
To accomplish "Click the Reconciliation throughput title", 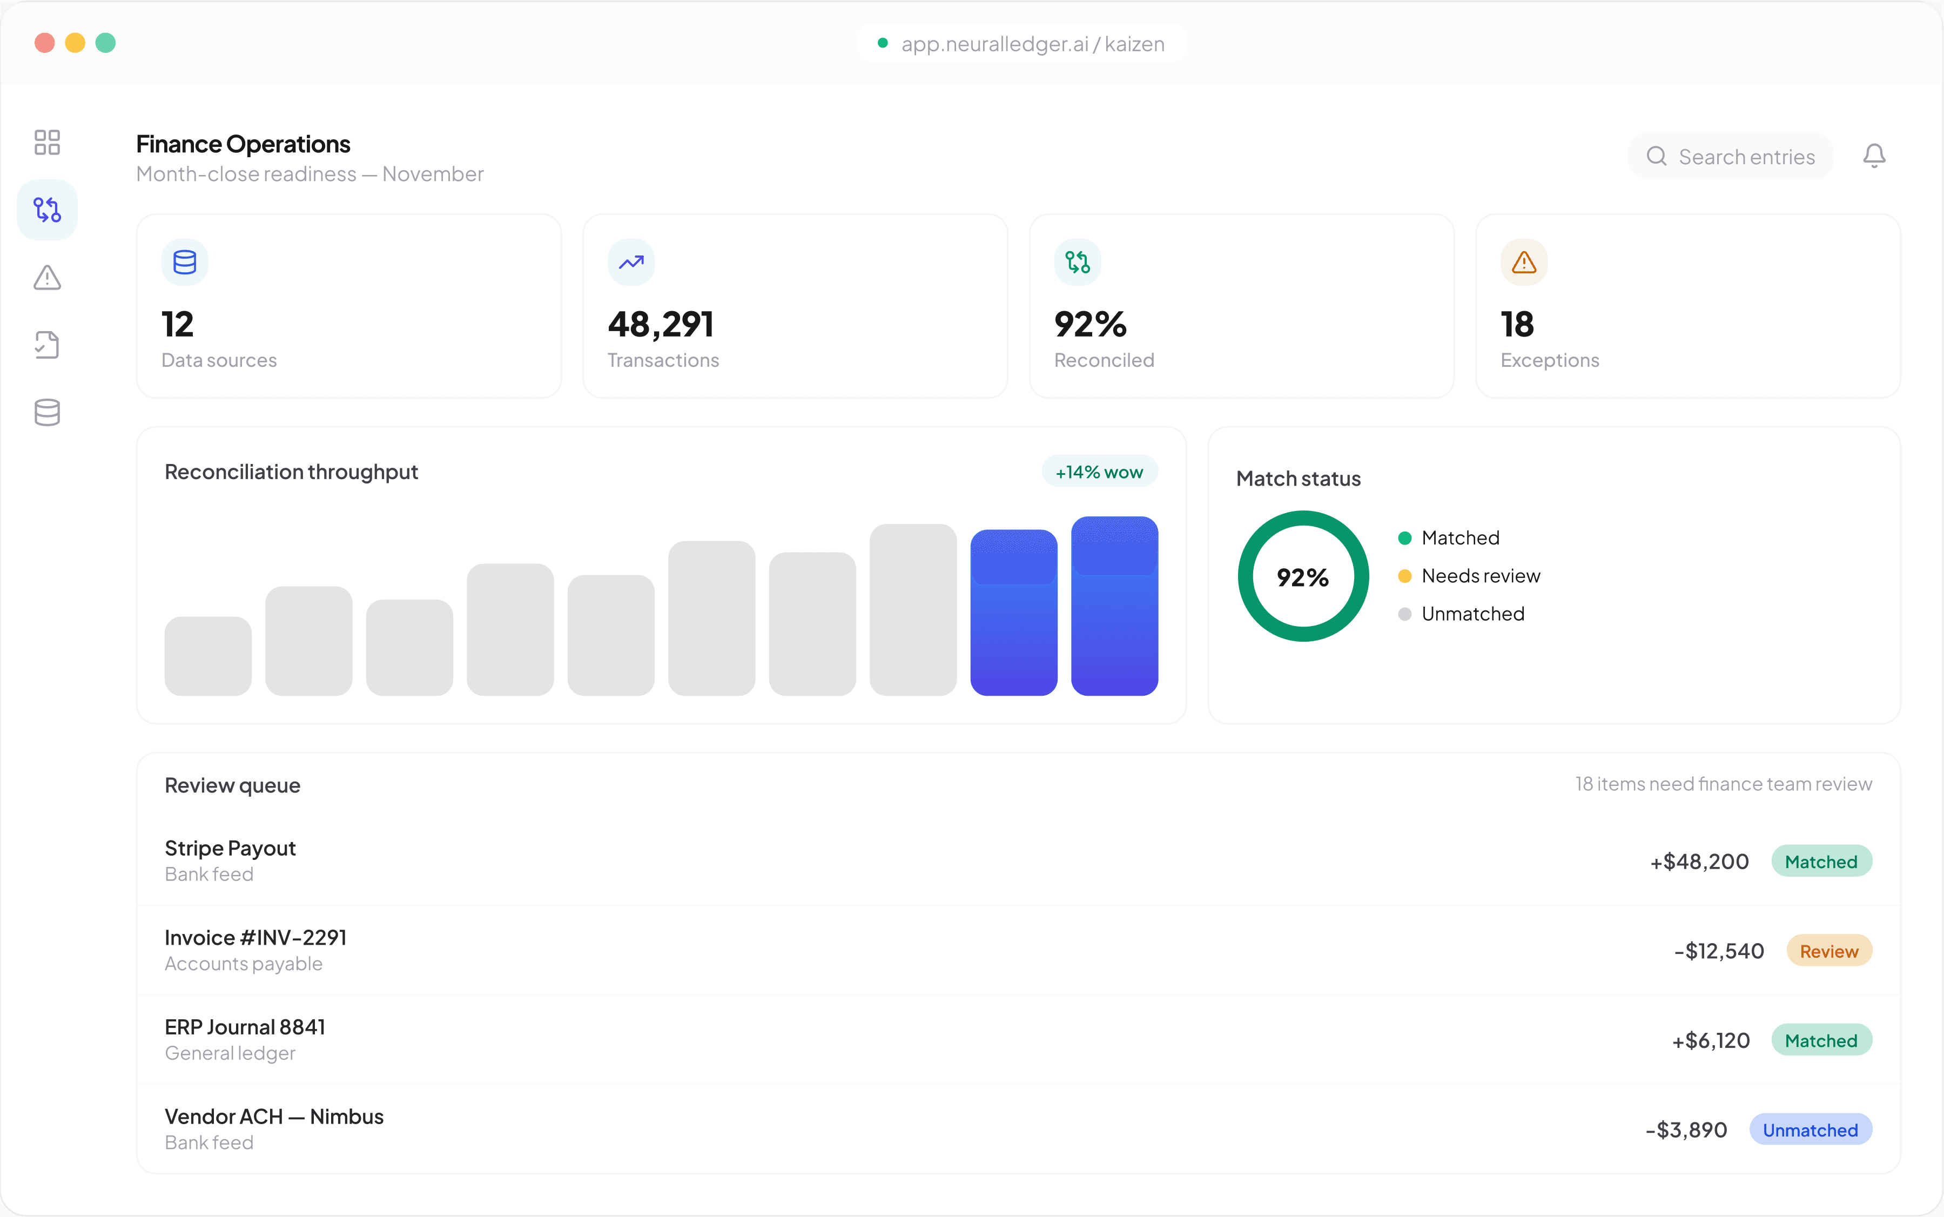I will pyautogui.click(x=291, y=472).
